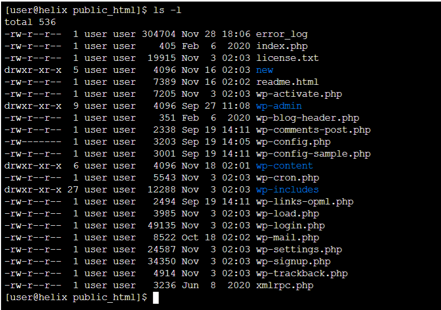Click the blue wp-includes directory name

click(287, 190)
